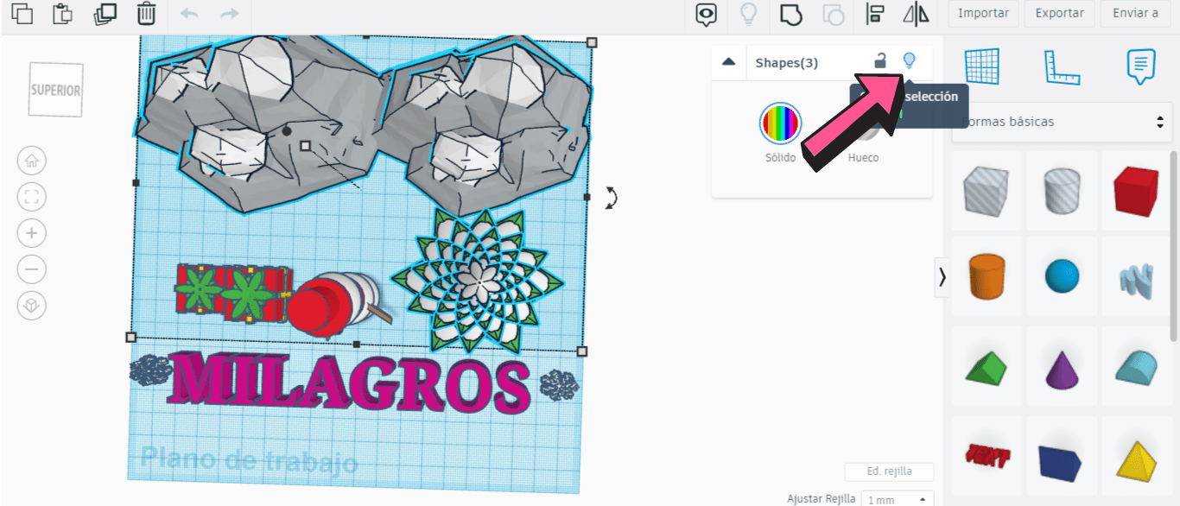Open the Ajustar Rejilla 1 mm dropdown

click(x=898, y=499)
